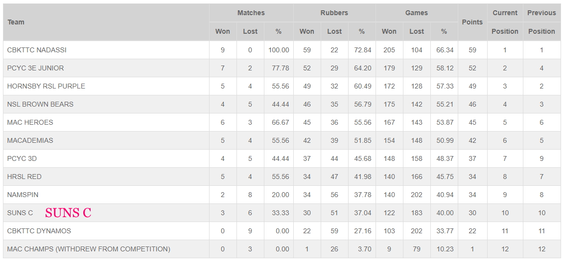
Task: Select the CBKTTC NADASSI team name
Action: 37,50
